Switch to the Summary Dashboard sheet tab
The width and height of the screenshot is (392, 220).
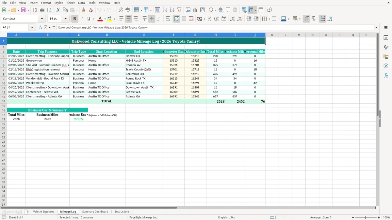coord(95,212)
